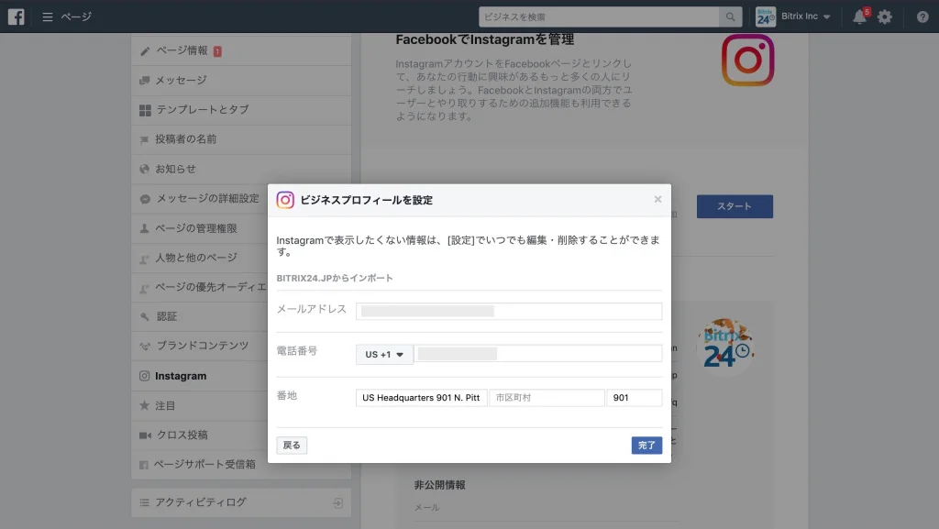Viewport: 939px width, 529px height.
Task: Open the hamburger menu icon
Action: pos(48,17)
